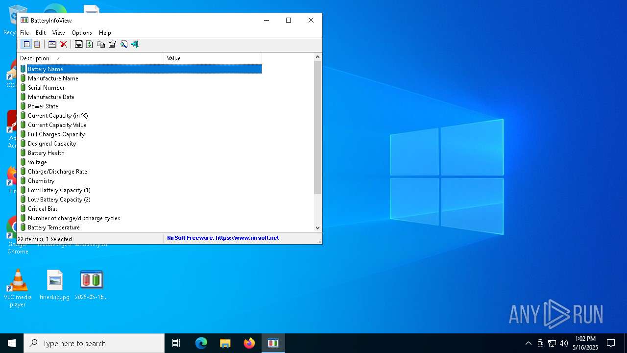Open the notification center icon
Viewport: 627px width, 353px height.
[611, 343]
